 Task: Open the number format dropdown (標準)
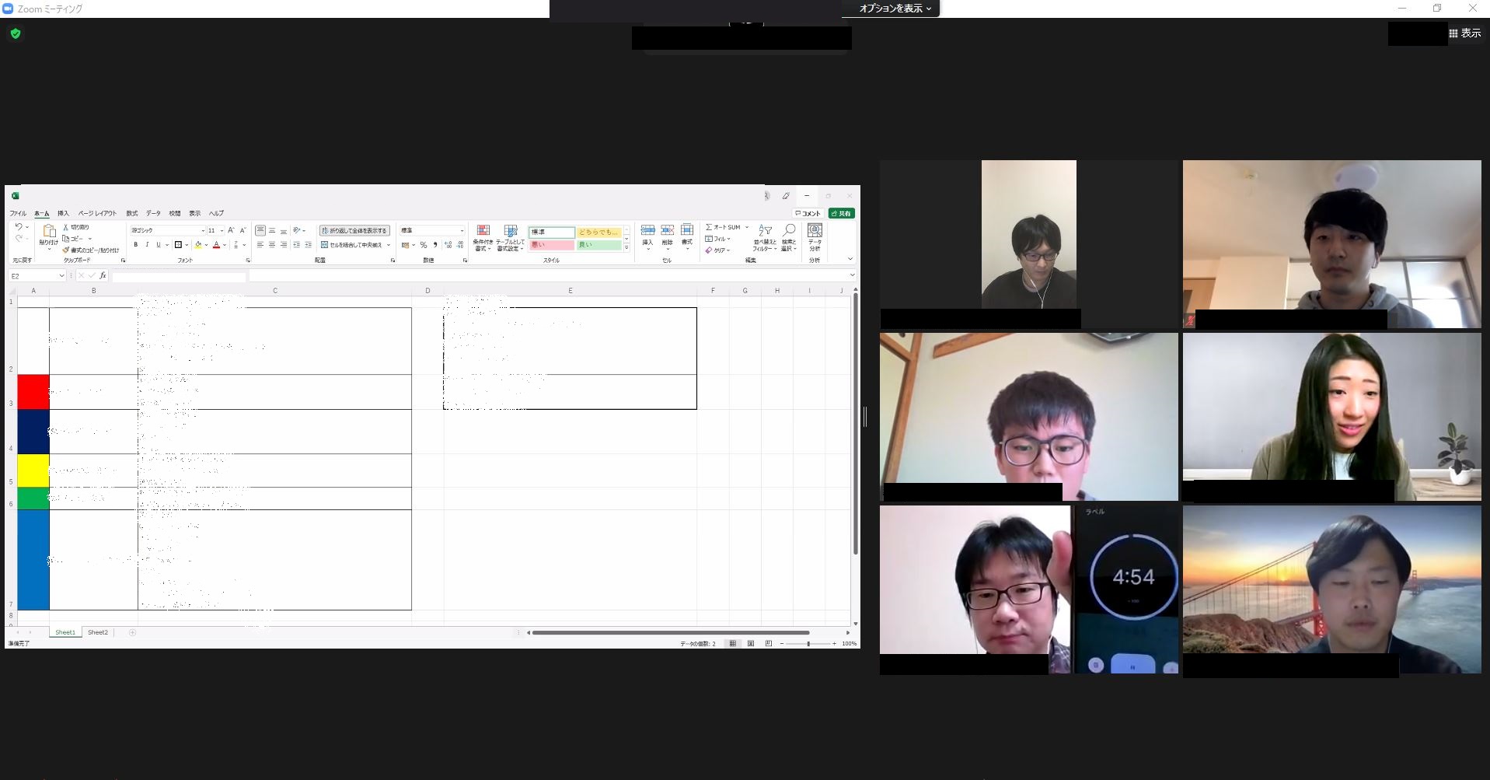point(461,231)
